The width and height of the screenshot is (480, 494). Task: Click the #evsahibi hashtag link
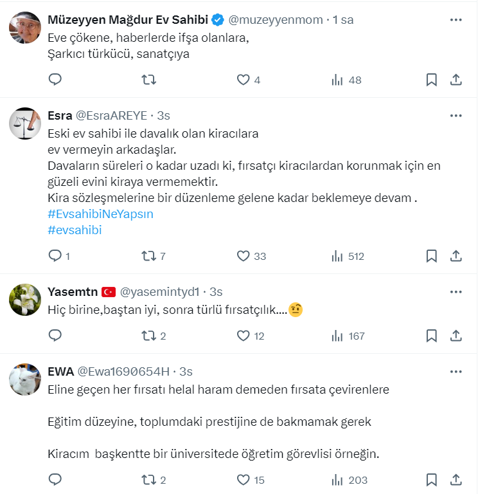point(75,230)
